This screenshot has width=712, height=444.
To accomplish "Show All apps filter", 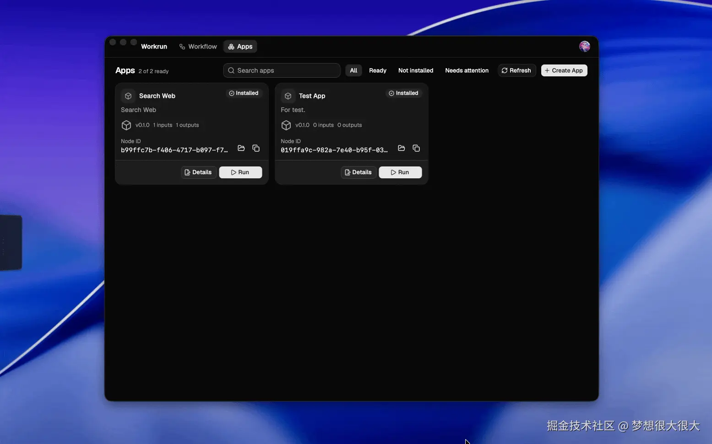I will coord(353,70).
